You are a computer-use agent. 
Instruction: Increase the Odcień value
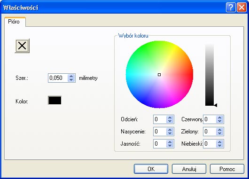pyautogui.click(x=170, y=118)
